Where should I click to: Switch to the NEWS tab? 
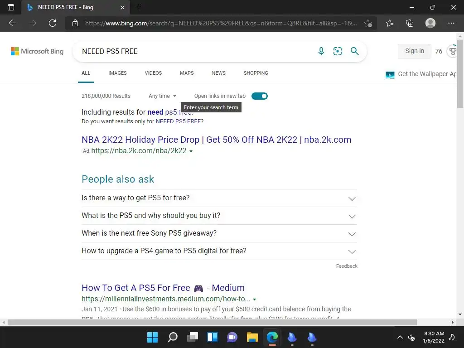coord(219,73)
